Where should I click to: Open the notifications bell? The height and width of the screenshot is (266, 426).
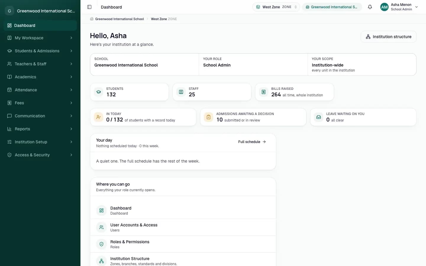tap(370, 7)
